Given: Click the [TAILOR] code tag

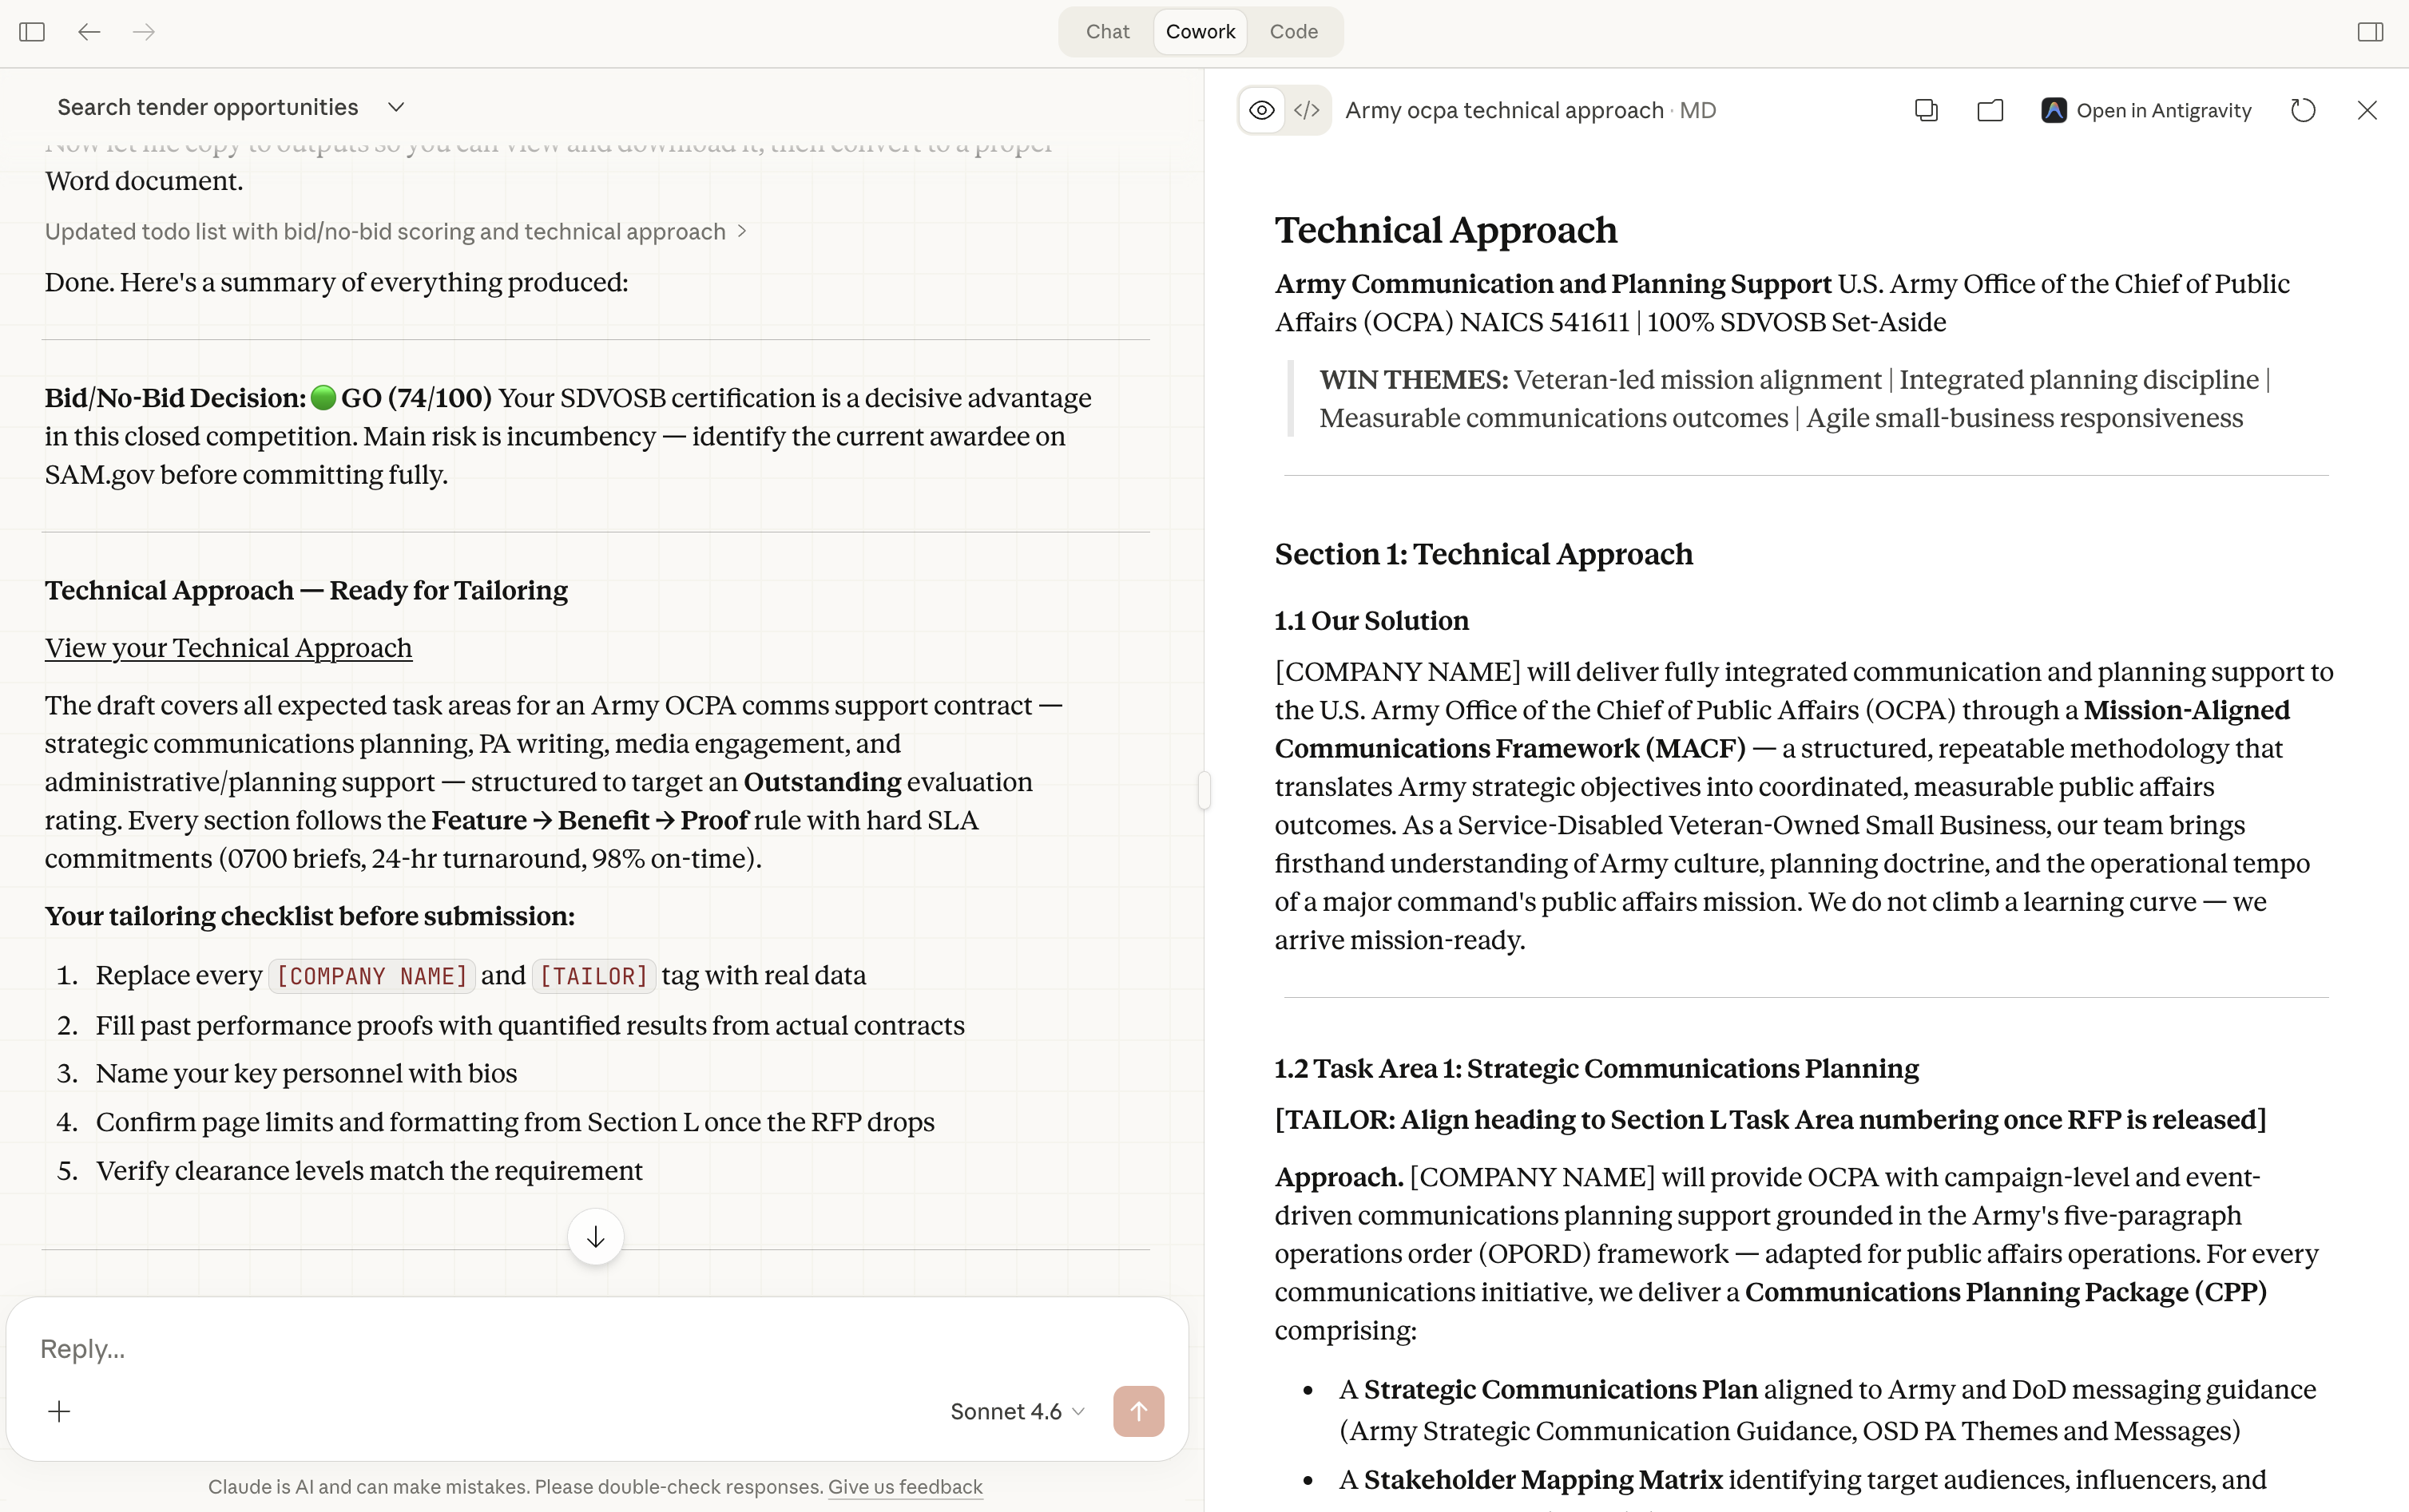Looking at the screenshot, I should tap(594, 976).
